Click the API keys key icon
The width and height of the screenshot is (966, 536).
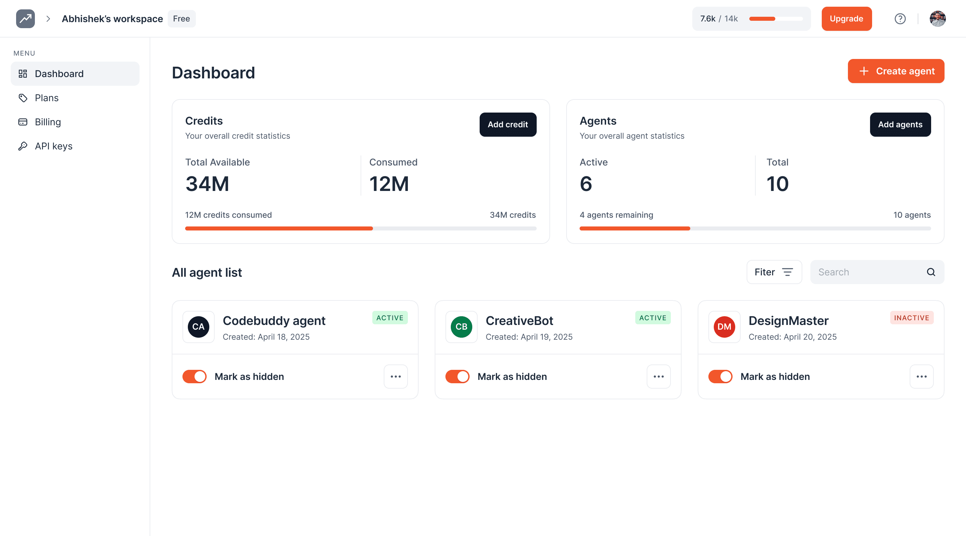pyautogui.click(x=23, y=146)
